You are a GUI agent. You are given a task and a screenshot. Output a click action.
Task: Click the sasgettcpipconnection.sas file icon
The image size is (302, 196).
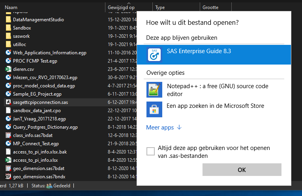point(8,102)
